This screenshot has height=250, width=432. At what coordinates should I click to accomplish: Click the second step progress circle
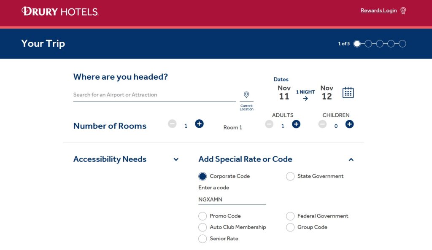click(368, 44)
